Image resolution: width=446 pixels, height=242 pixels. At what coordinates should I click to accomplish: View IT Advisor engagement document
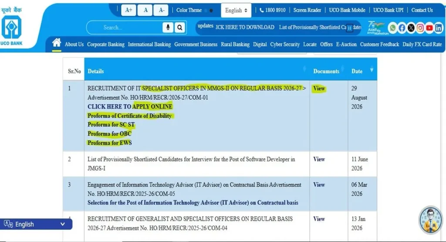319,185
